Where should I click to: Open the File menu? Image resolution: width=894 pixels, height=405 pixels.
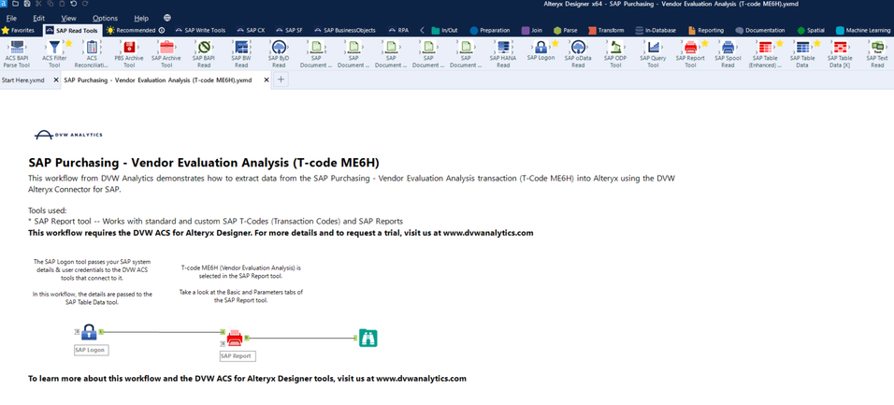(11, 19)
